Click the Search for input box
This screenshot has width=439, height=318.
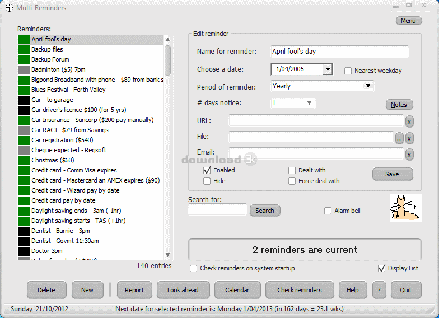[x=217, y=209]
